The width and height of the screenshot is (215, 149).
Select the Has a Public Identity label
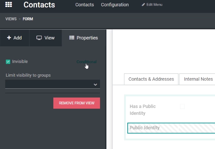click(143, 110)
